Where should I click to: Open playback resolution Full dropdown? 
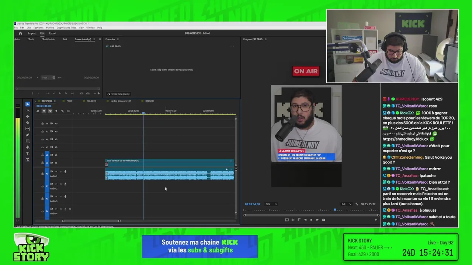click(x=346, y=204)
